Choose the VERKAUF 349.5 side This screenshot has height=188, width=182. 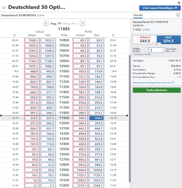coord(145,40)
